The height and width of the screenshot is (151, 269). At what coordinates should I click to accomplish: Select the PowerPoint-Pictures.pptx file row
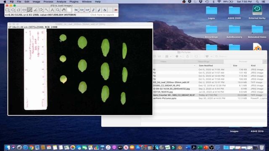tap(210, 98)
